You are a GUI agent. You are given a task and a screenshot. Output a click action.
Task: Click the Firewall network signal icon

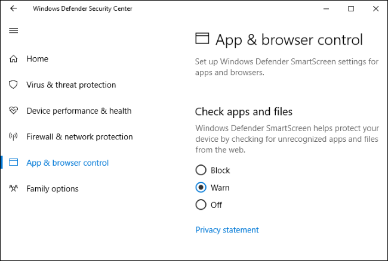[x=14, y=137]
